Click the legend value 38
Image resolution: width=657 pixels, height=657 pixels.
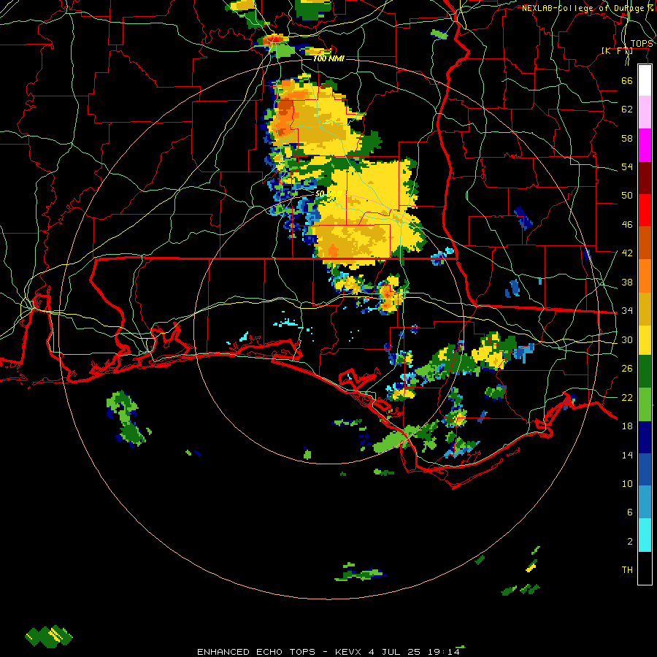(627, 282)
